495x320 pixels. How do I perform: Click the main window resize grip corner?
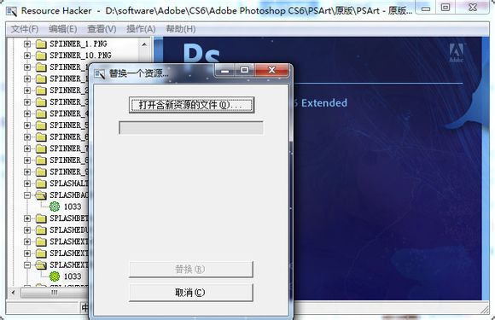point(485,310)
